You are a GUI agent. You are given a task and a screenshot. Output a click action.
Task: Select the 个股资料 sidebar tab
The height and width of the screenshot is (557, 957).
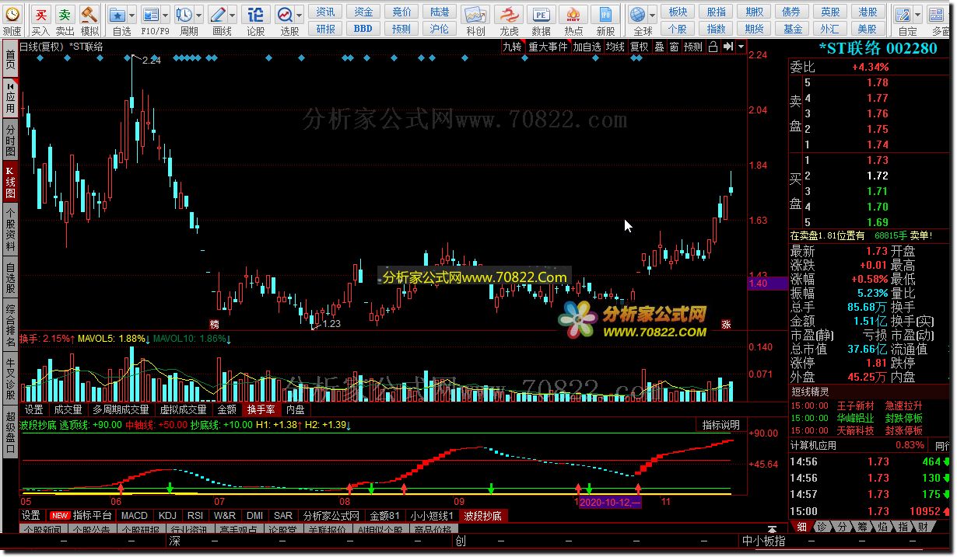point(10,229)
